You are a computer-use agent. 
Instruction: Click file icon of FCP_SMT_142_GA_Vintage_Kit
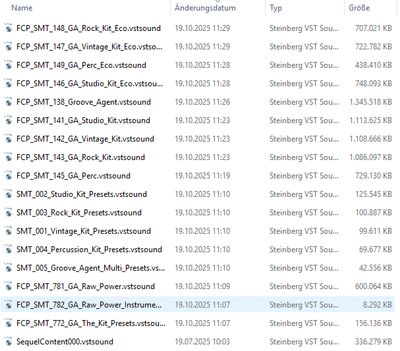(x=9, y=139)
